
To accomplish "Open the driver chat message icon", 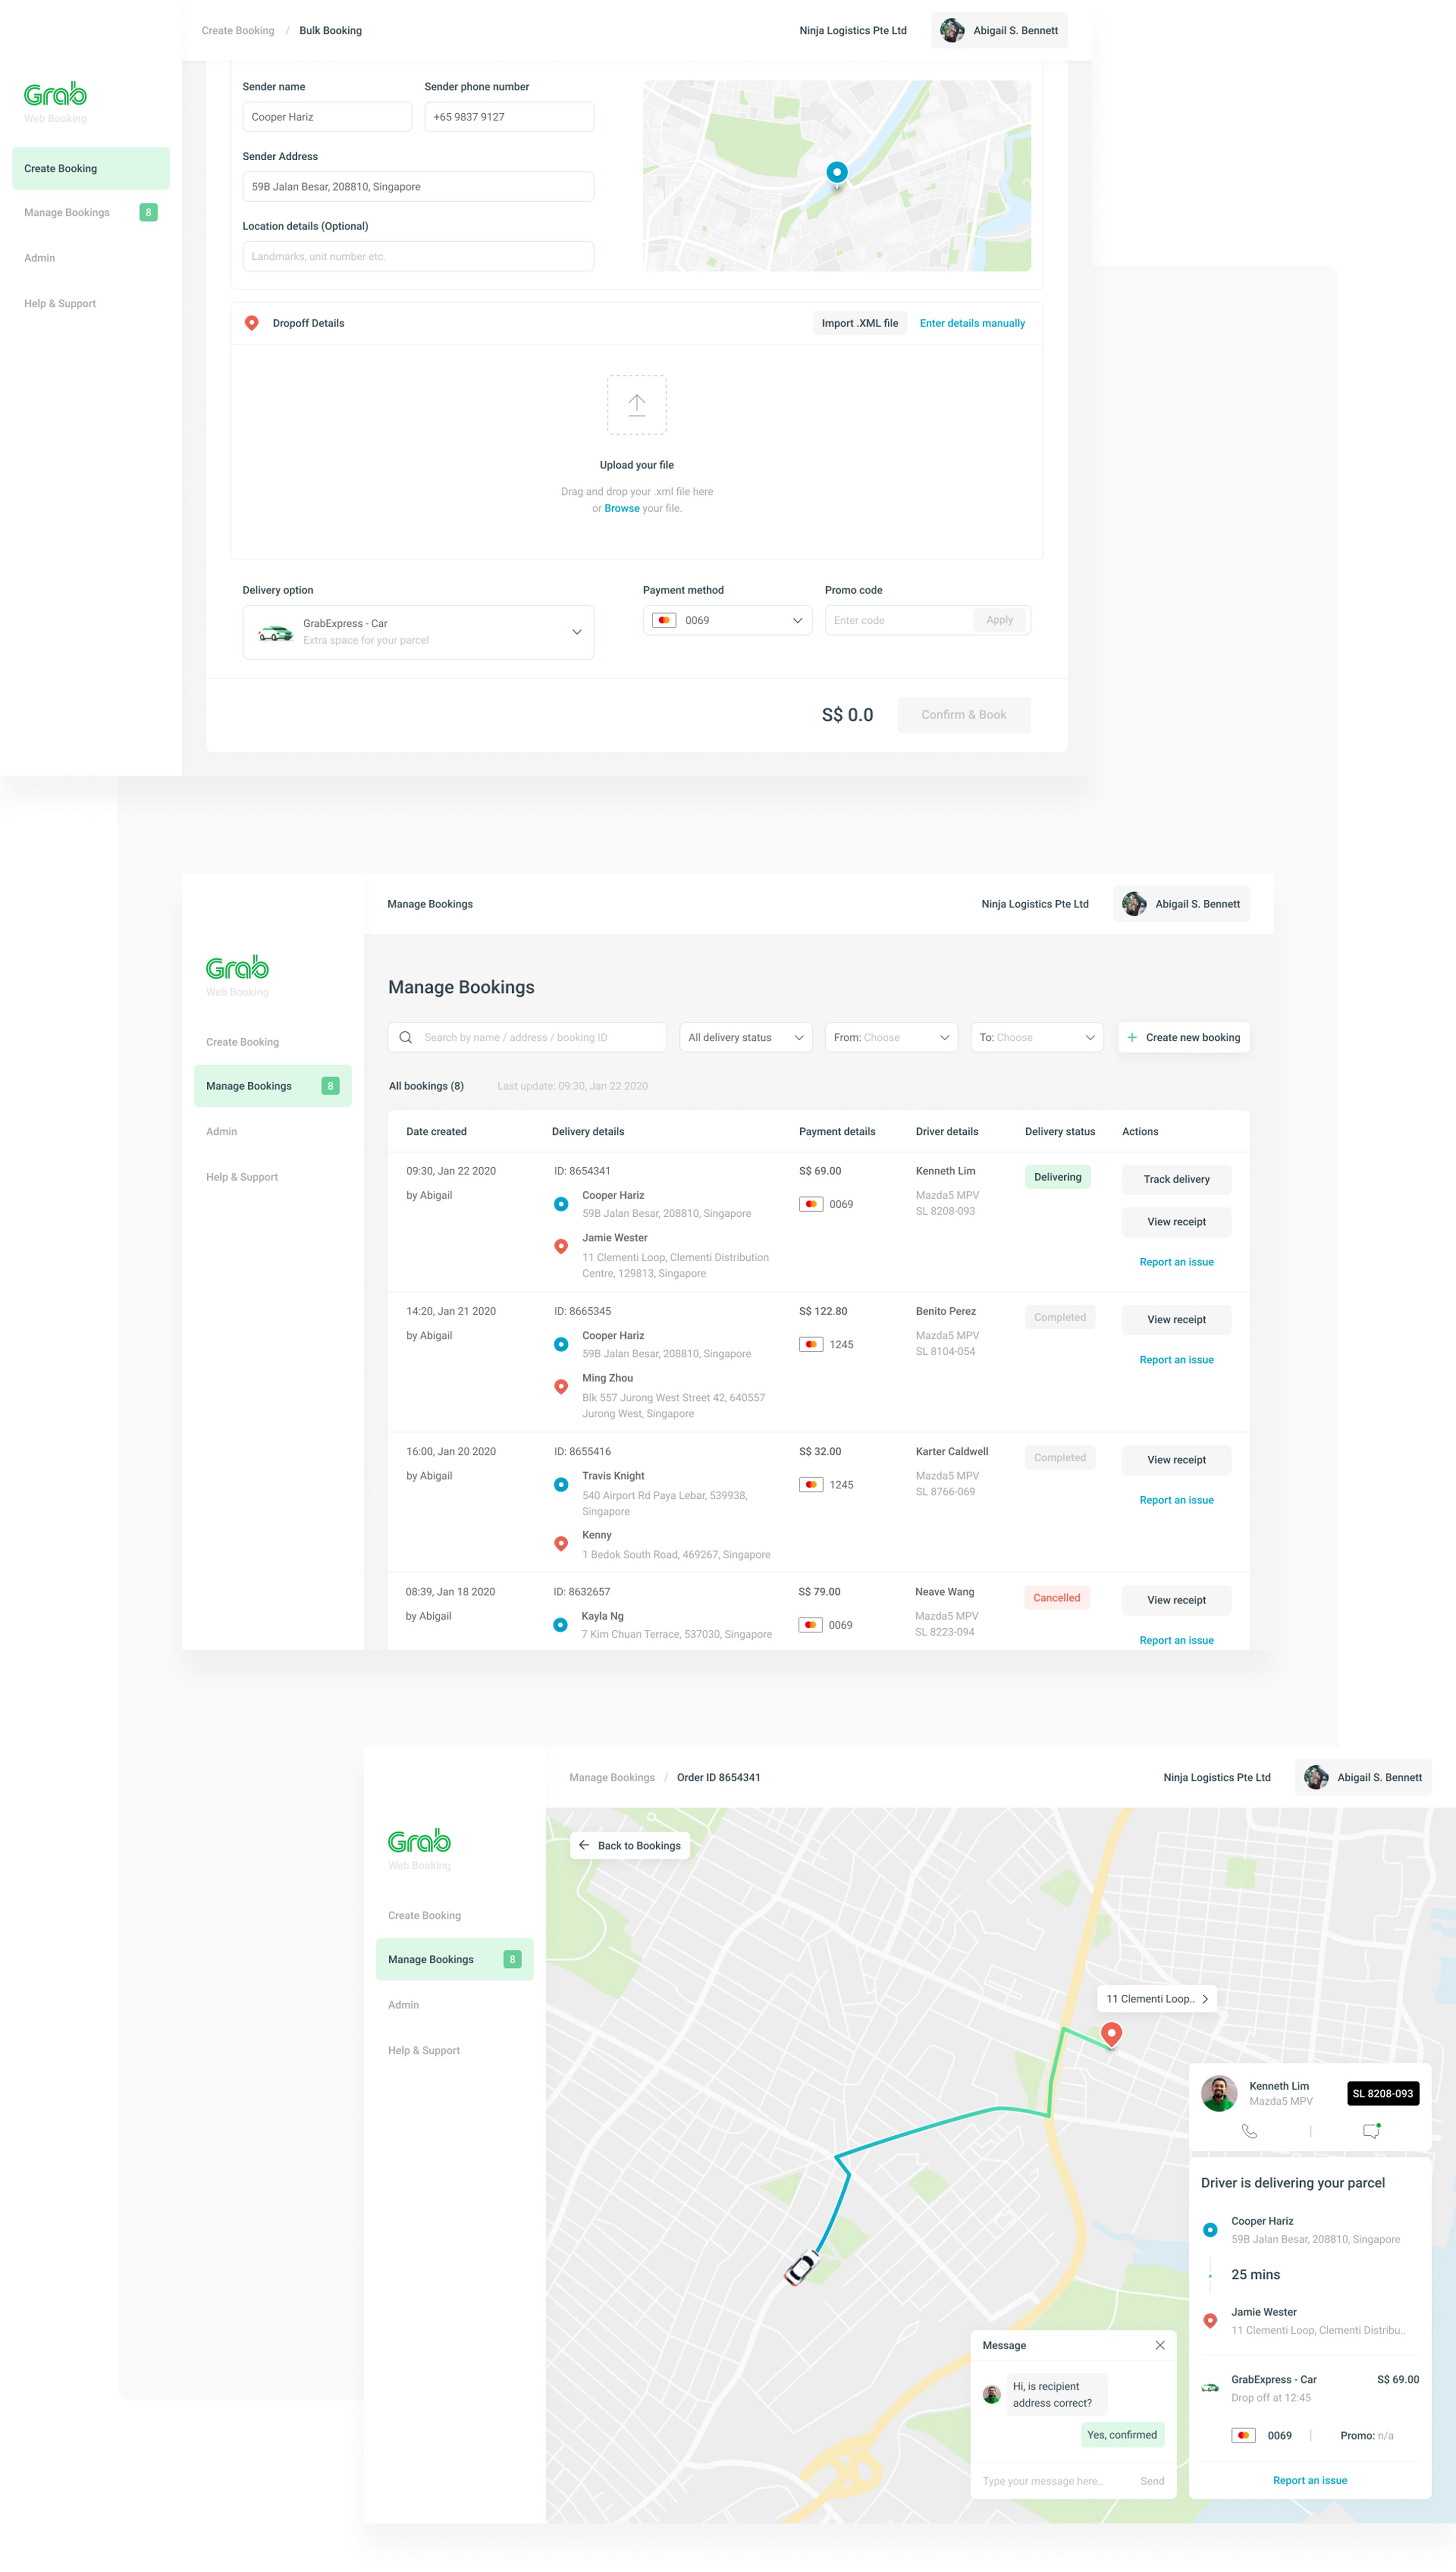I will pyautogui.click(x=1371, y=2130).
